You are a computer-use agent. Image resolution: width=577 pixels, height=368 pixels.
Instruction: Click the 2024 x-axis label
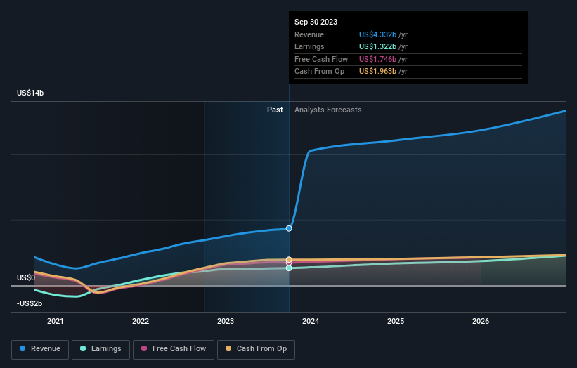[311, 321]
